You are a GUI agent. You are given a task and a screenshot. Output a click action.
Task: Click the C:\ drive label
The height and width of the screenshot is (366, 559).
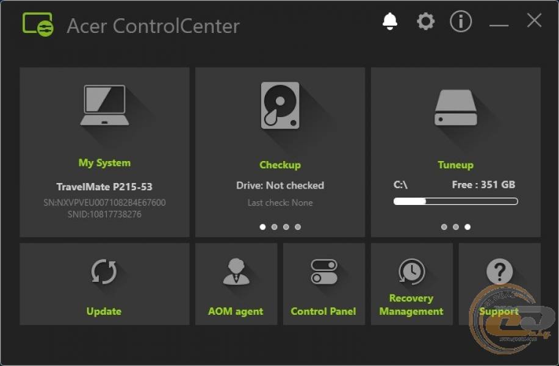click(400, 185)
